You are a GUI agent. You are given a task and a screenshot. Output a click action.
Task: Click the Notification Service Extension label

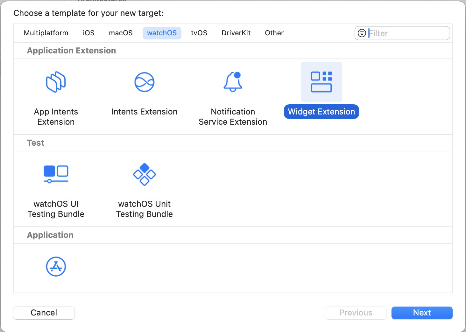(x=233, y=117)
